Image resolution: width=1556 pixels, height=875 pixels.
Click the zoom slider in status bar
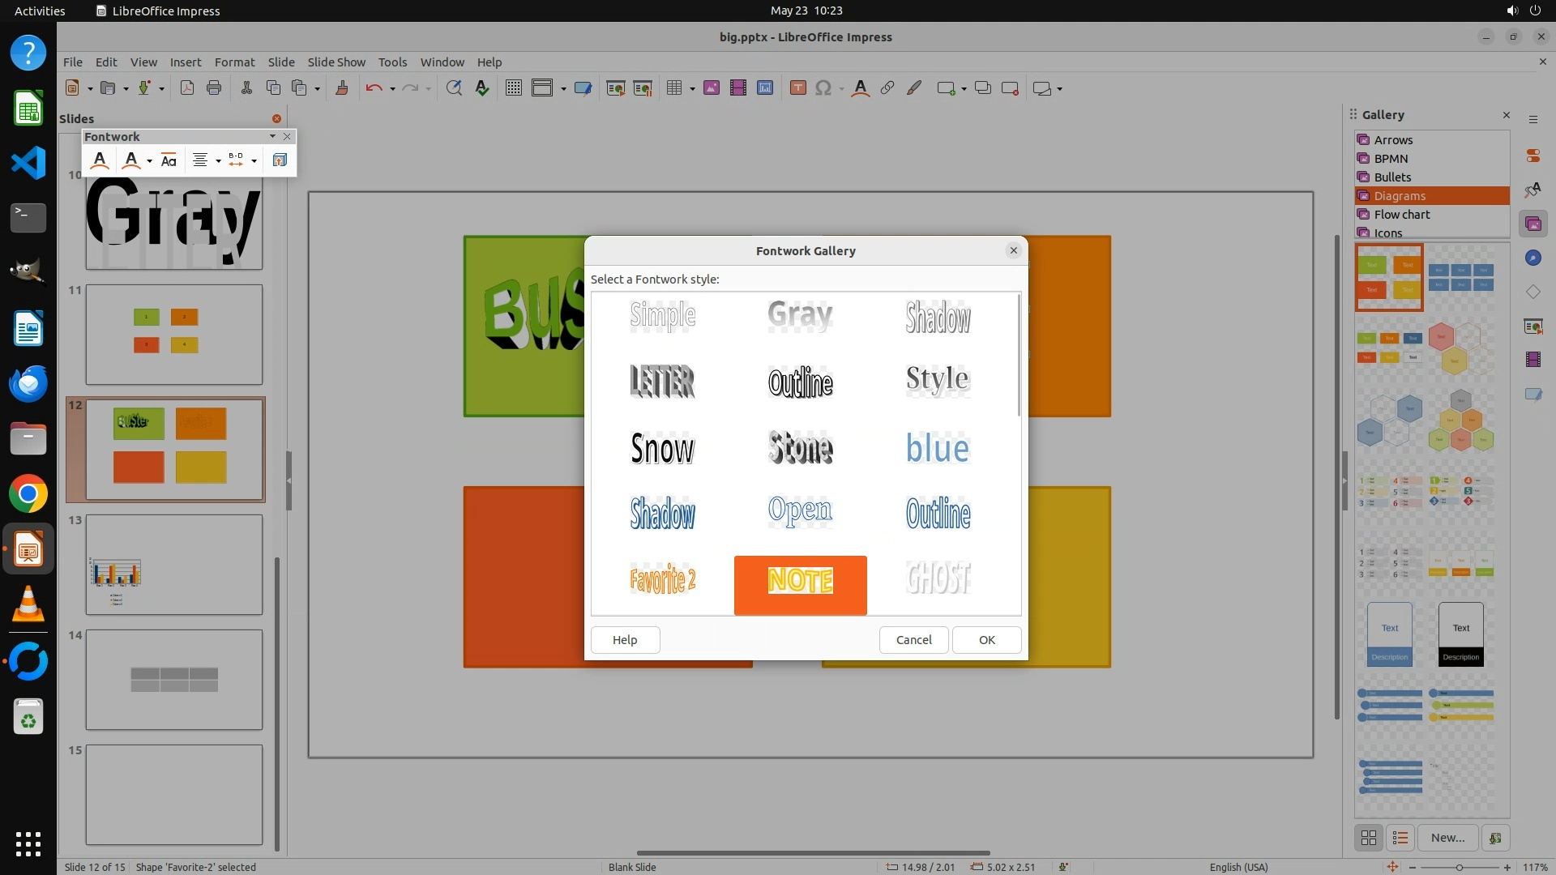(1459, 867)
